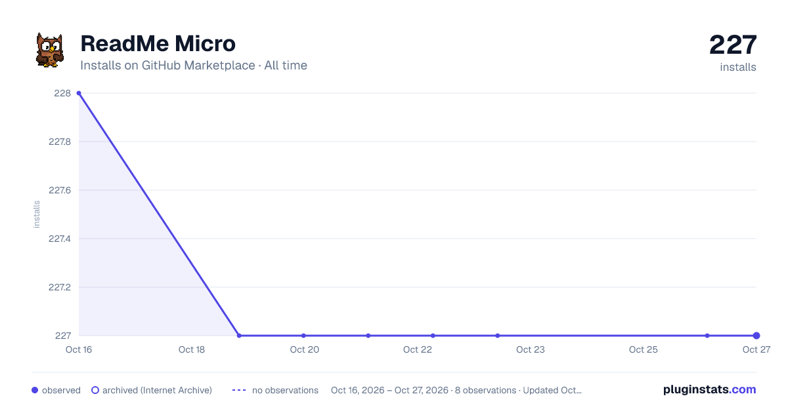Click the Oct 22 x-axis label
Viewport: 788px width, 413px height.
click(x=418, y=349)
